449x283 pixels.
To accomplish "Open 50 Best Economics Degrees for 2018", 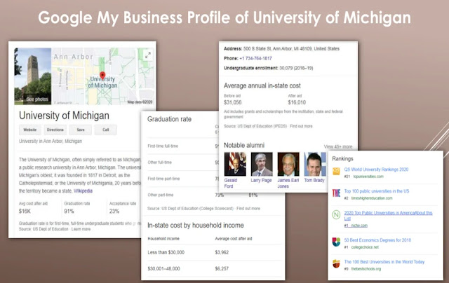I will point(377,240).
